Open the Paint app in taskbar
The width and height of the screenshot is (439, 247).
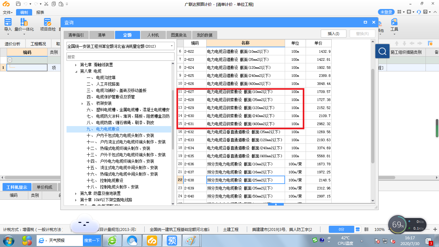(191, 241)
